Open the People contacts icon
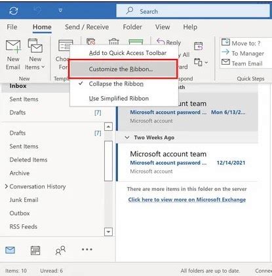Screen dimensions: 272x276 point(60,250)
